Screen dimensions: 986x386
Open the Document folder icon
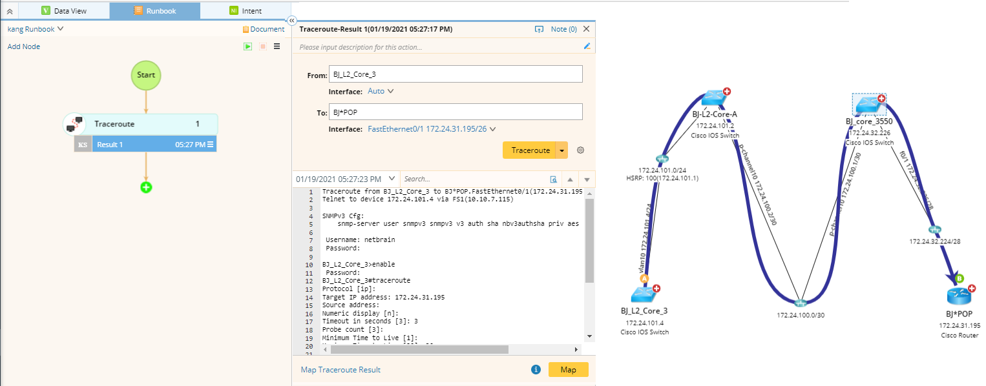pos(246,28)
